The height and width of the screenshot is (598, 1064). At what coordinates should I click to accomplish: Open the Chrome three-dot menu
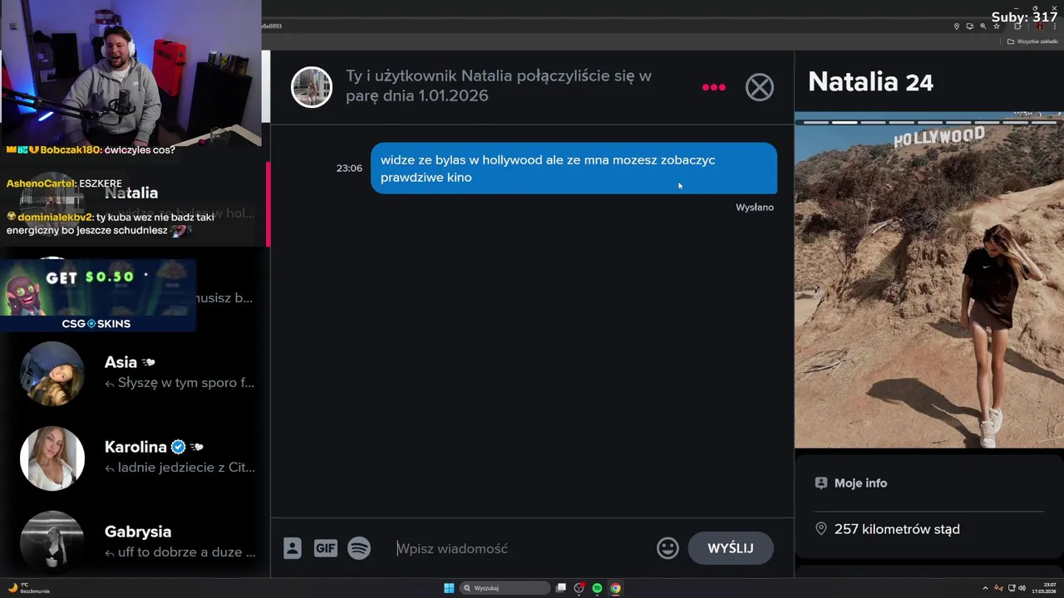pos(1055,26)
